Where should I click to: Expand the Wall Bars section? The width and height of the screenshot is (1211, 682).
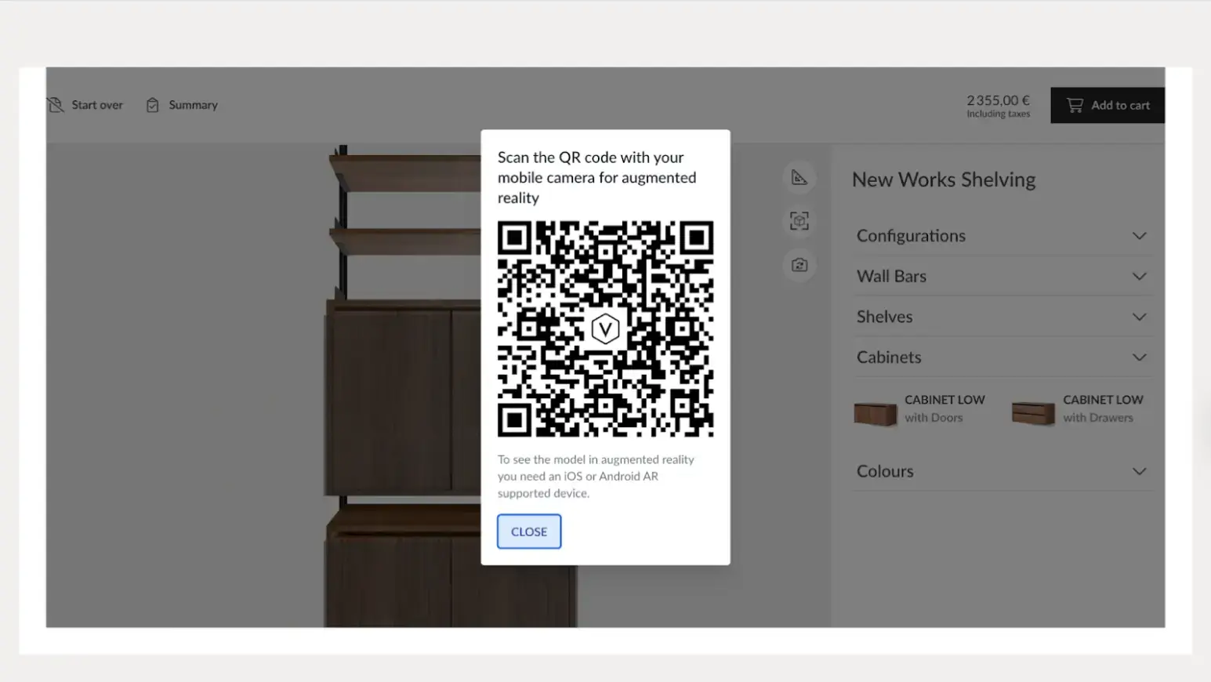pyautogui.click(x=1003, y=276)
